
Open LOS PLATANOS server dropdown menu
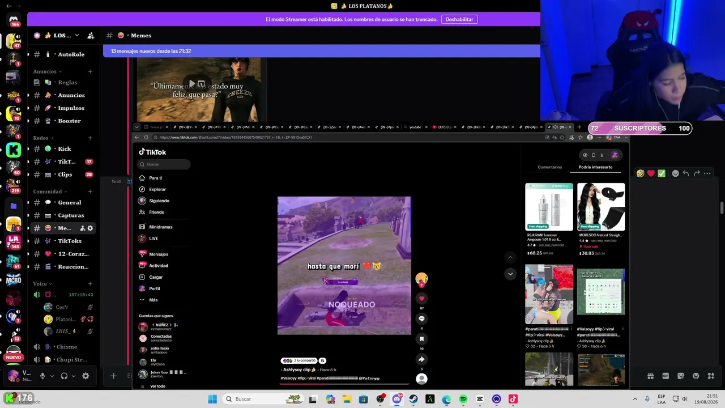(77, 35)
